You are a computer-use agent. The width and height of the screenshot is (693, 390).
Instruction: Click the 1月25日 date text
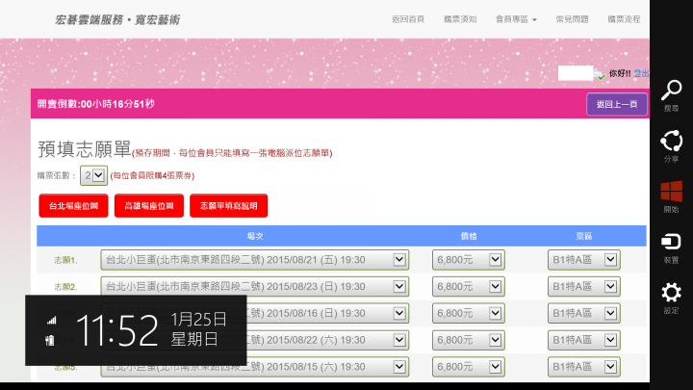pos(198,320)
